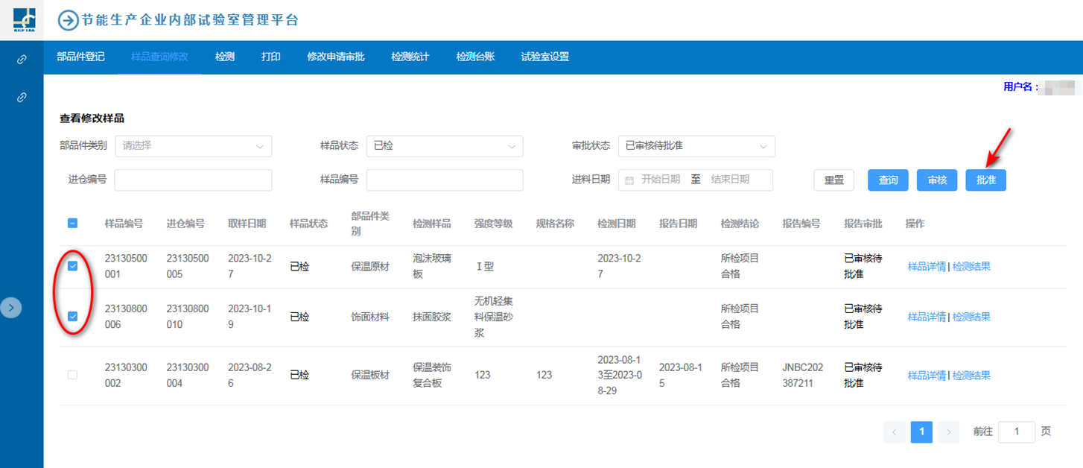
Task: Click calendar icon in 进料日期 field
Action: [x=629, y=180]
